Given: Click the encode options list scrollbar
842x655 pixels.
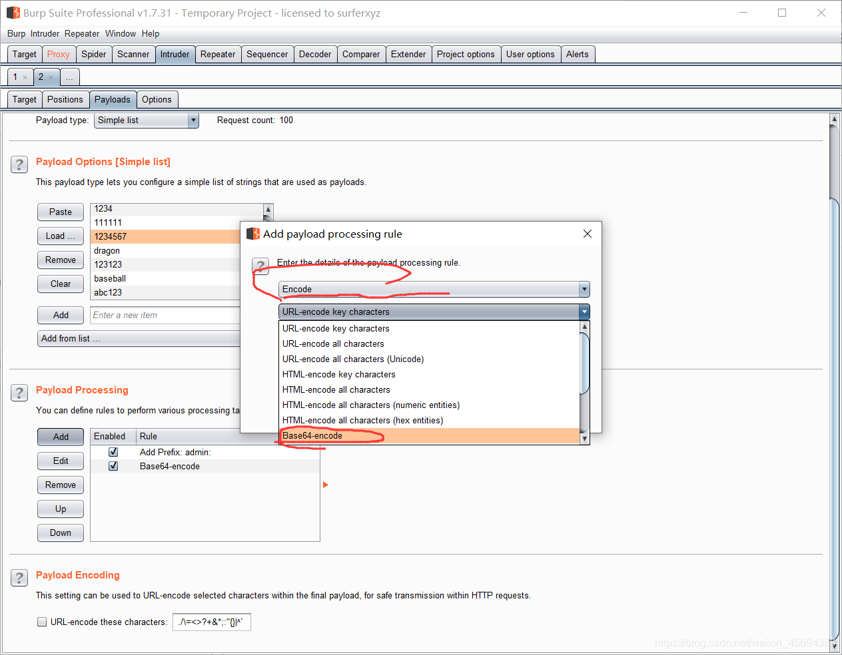Looking at the screenshot, I should (x=585, y=383).
